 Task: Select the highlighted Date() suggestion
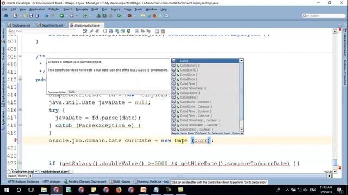(206, 61)
